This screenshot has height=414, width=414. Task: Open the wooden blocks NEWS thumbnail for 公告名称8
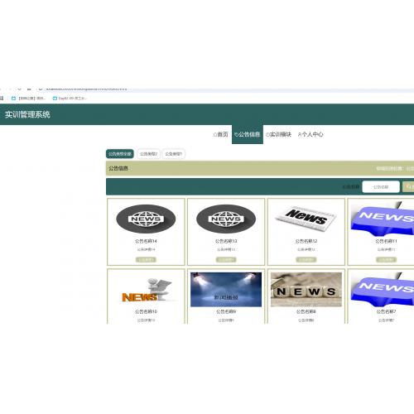click(306, 290)
